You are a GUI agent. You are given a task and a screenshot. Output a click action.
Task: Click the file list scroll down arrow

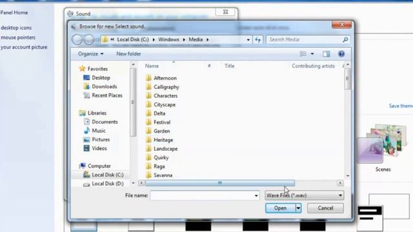tap(348, 176)
